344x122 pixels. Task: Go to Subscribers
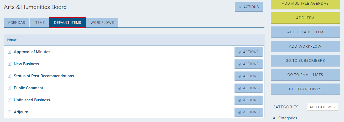click(x=305, y=61)
